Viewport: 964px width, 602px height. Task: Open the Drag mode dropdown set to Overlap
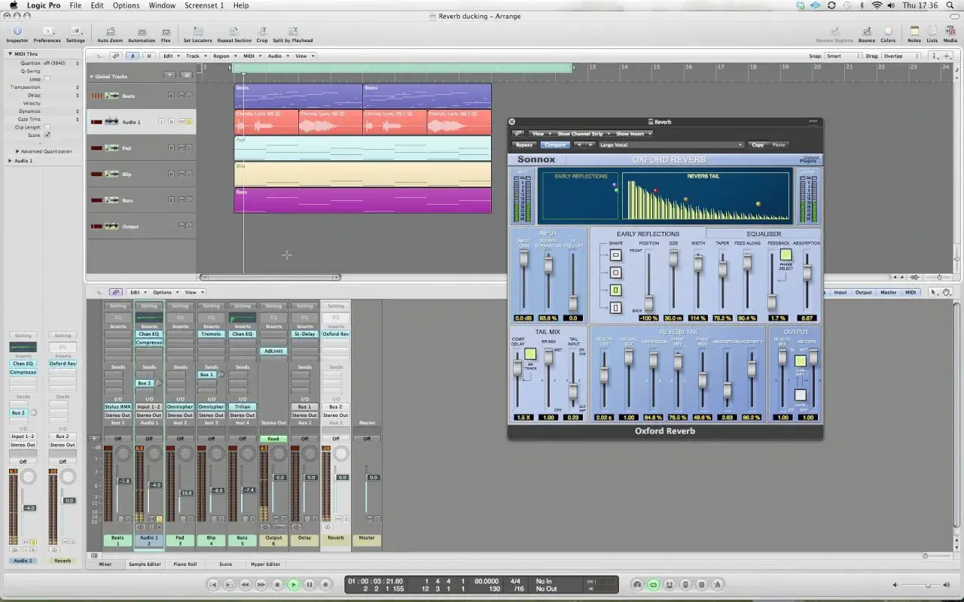click(901, 56)
